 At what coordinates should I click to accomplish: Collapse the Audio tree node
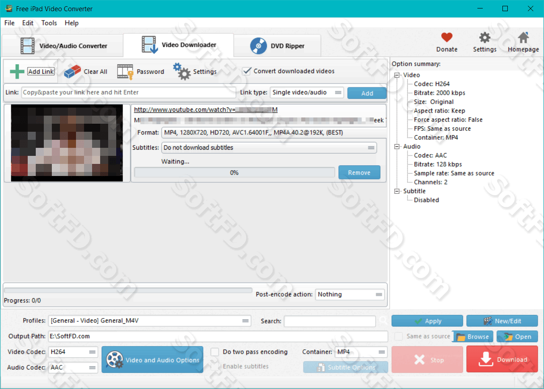(397, 146)
